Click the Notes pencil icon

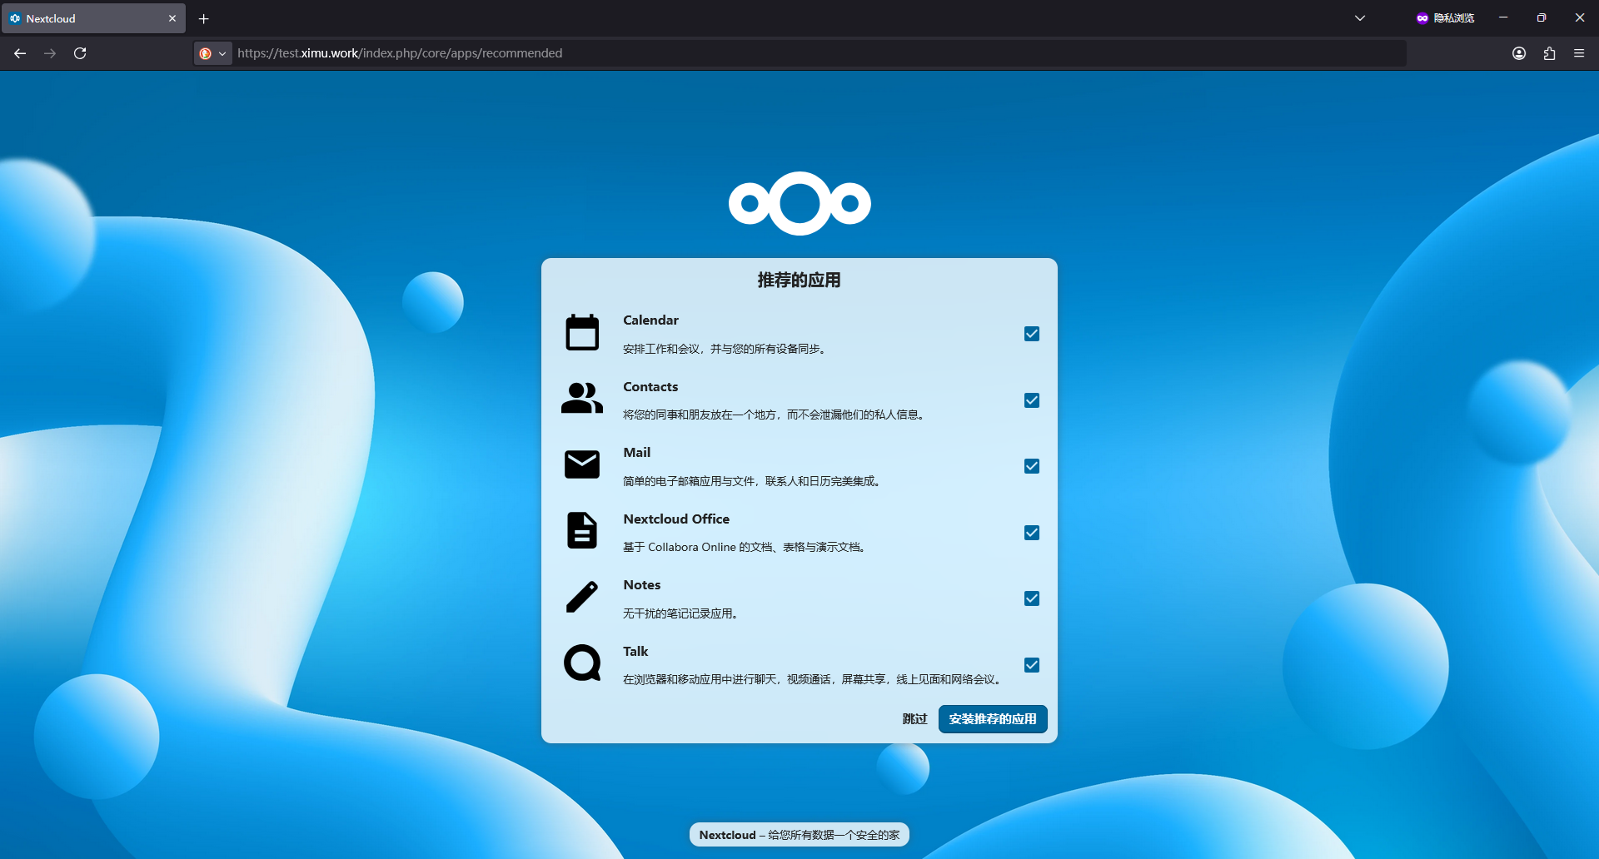point(582,597)
